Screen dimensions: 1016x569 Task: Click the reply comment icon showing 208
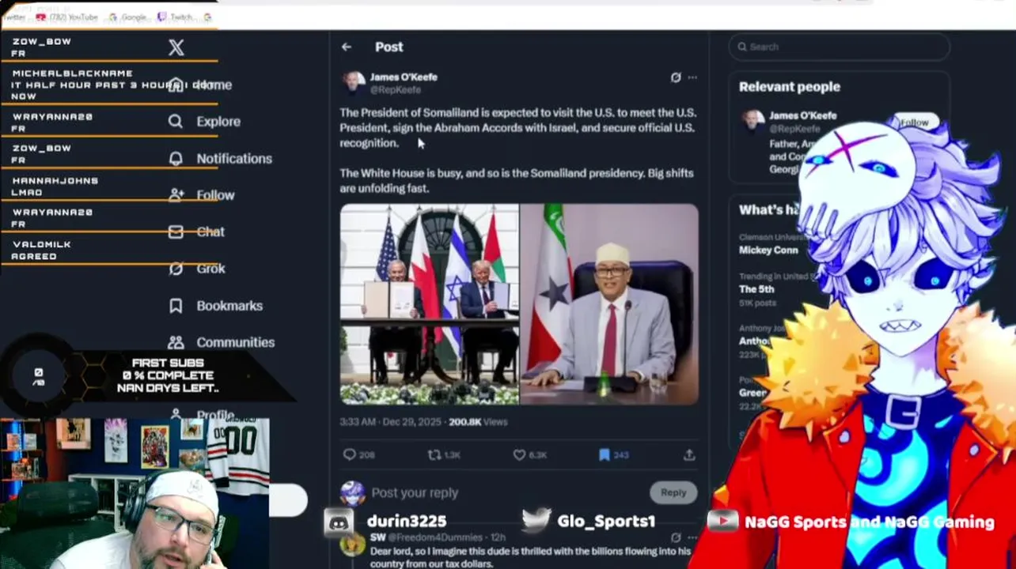pos(350,454)
